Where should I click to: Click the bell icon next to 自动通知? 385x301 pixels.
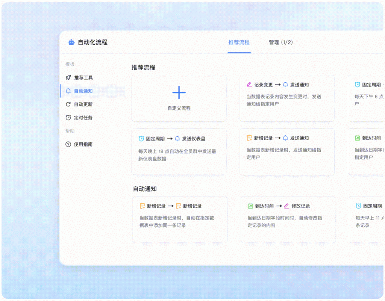point(68,91)
